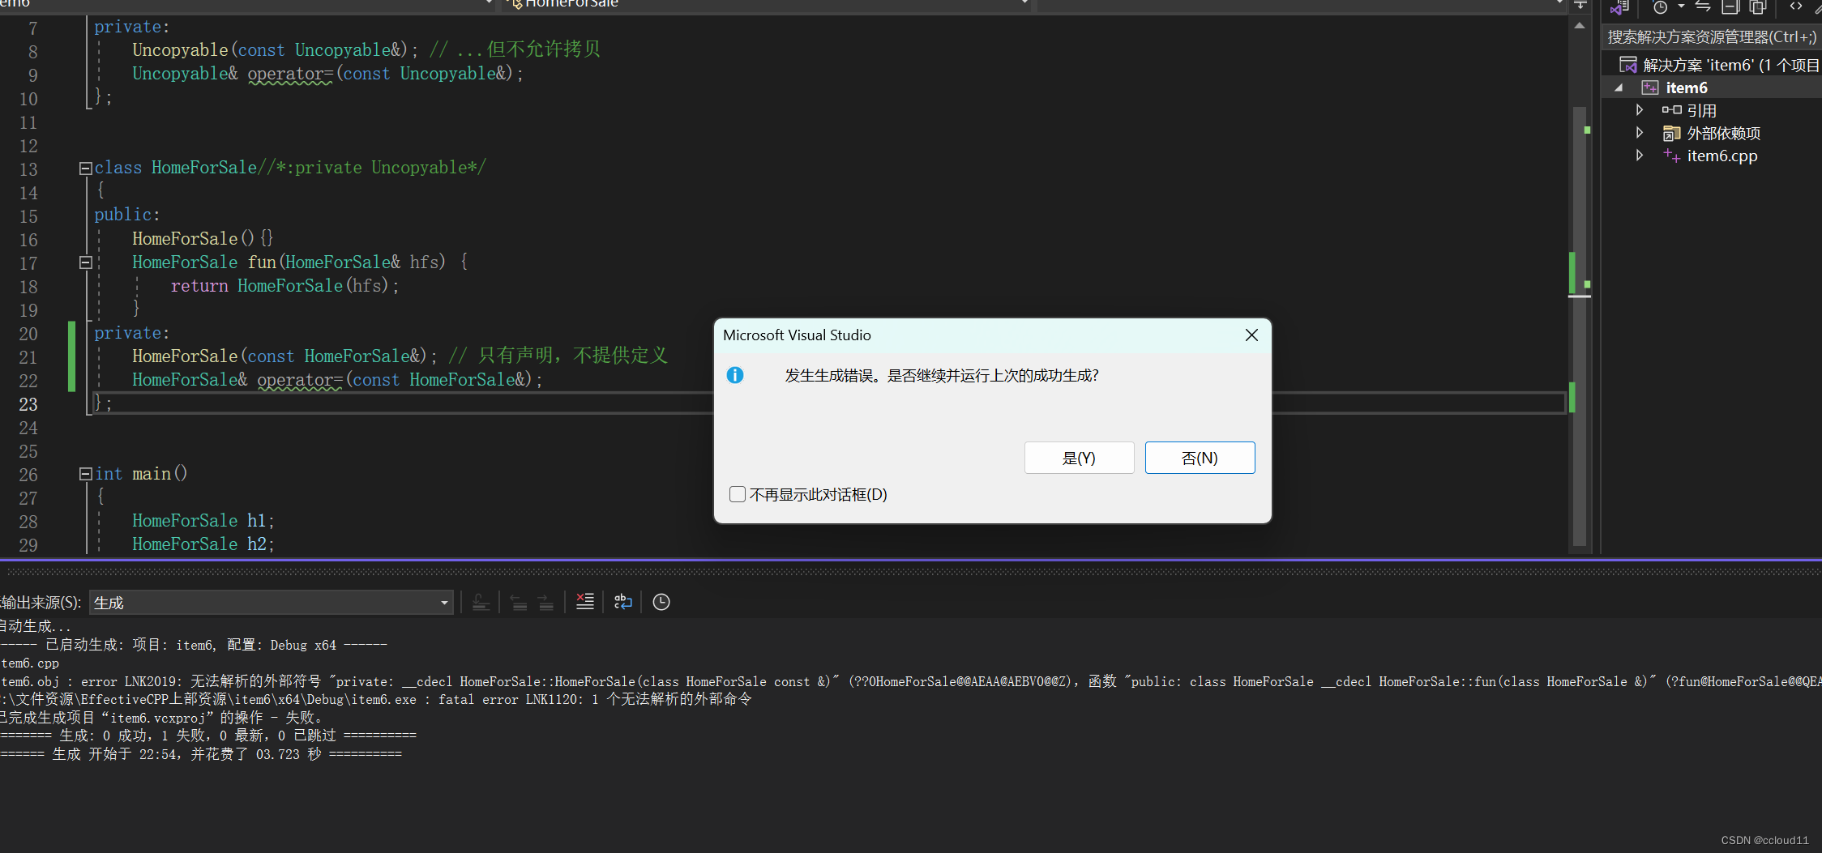Screen dimensions: 1822x853
Task: Click the 'private:' keyword on line 20
Action: pos(131,333)
